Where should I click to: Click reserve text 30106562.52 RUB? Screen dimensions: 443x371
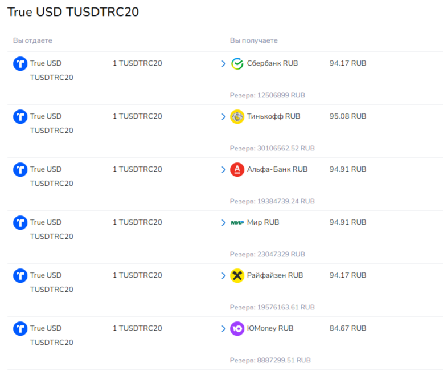click(272, 148)
